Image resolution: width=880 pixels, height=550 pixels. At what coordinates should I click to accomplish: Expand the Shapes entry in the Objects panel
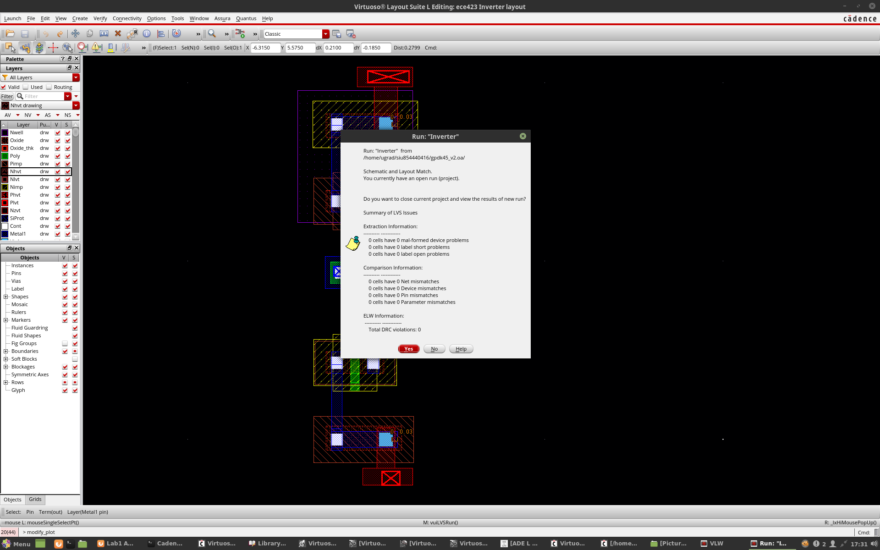[x=5, y=297]
